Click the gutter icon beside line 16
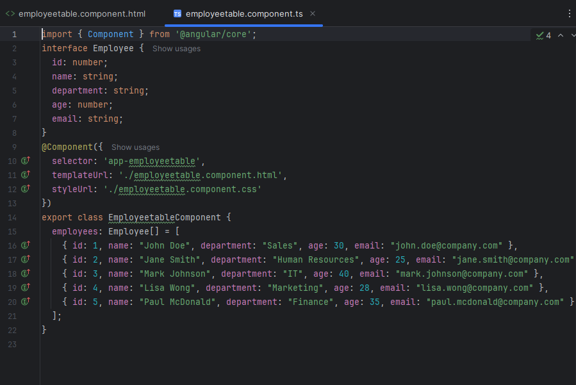Screen dimensions: 576x385 [x=26, y=245]
